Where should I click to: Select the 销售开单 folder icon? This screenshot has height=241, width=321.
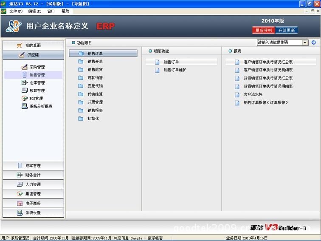(81, 61)
